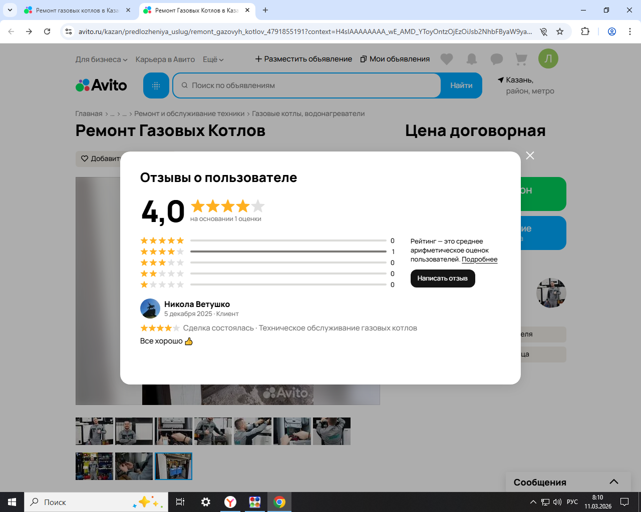This screenshot has height=512, width=641.
Task: Go to Avito home via the logo
Action: coord(101,85)
